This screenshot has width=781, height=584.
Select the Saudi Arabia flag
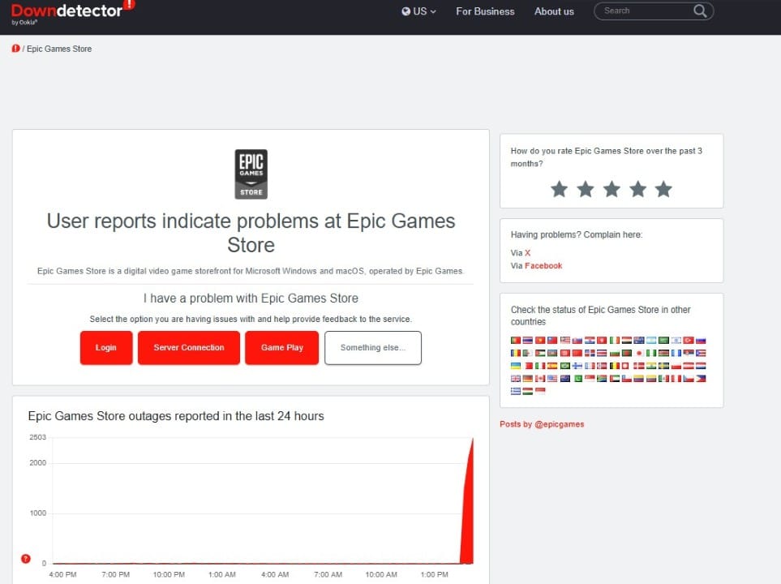(664, 341)
